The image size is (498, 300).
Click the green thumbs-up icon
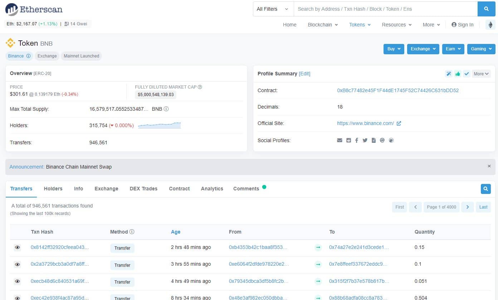click(x=458, y=74)
